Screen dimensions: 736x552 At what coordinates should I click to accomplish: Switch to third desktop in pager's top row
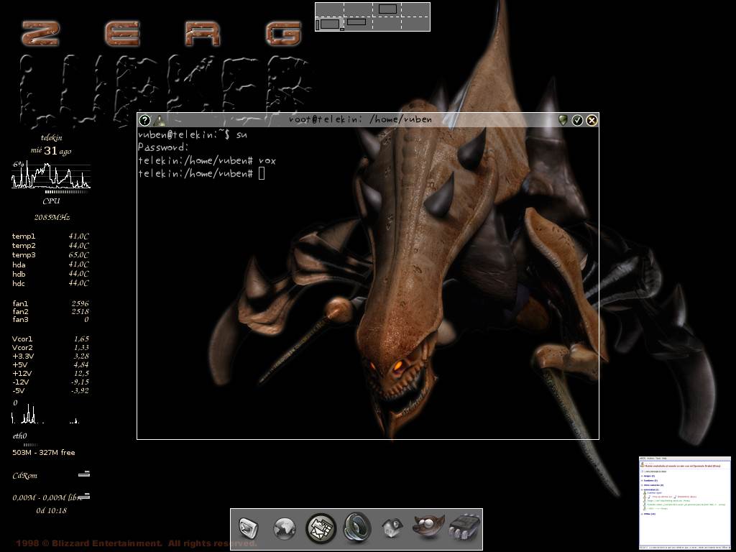click(x=387, y=9)
